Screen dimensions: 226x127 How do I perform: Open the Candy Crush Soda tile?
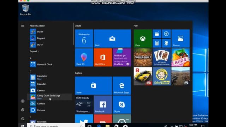180,57
